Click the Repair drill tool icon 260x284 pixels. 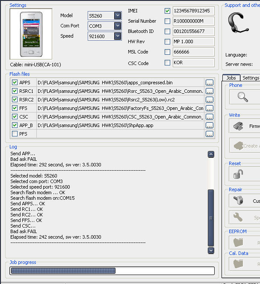tap(238, 200)
